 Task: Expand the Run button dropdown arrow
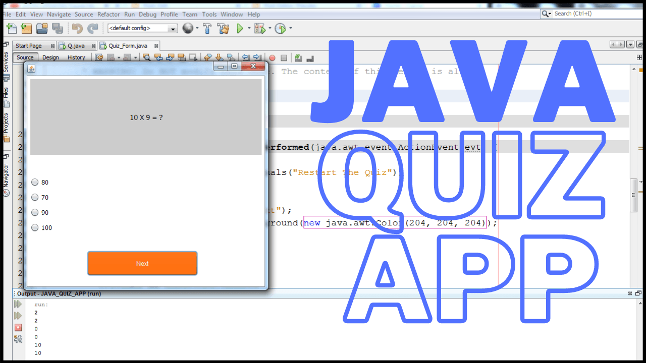pos(249,28)
